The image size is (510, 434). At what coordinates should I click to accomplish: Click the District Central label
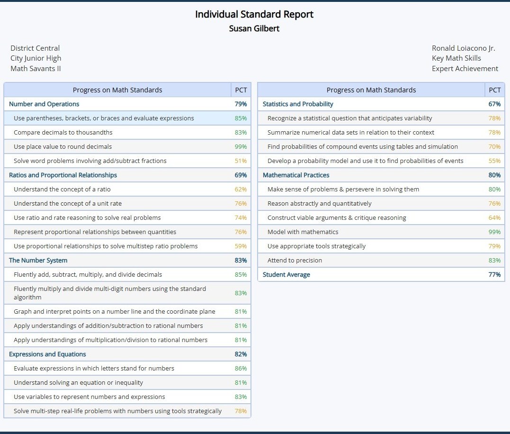coord(35,48)
